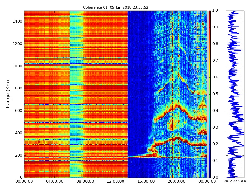Click the colorbar 0.4 value label
The image size is (252, 189).
click(215, 111)
